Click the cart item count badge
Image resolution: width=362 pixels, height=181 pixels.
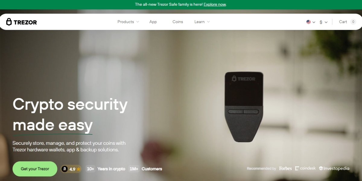(x=353, y=22)
